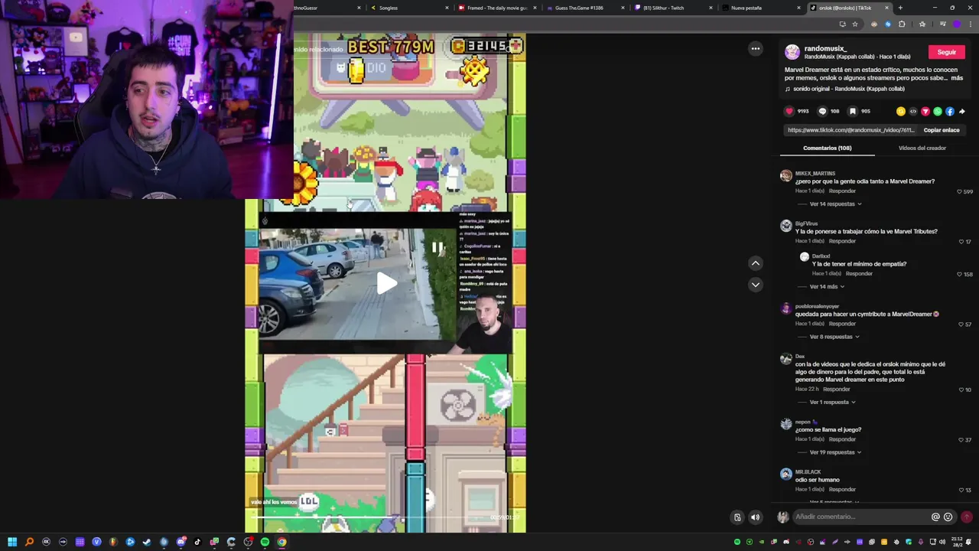Select the TikTok video URL field
Viewport: 979px width, 551px height.
851,130
